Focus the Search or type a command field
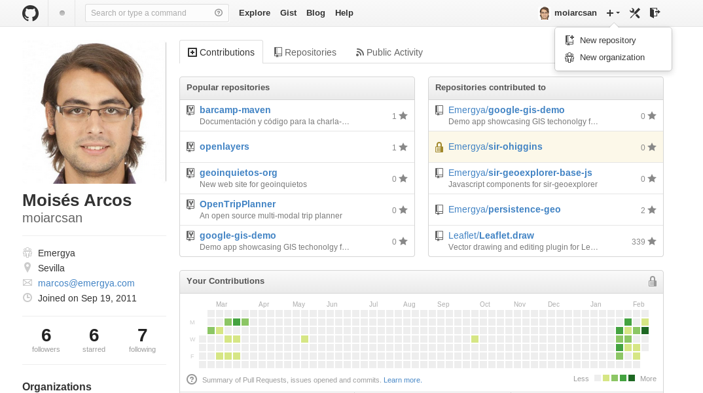 coord(157,13)
